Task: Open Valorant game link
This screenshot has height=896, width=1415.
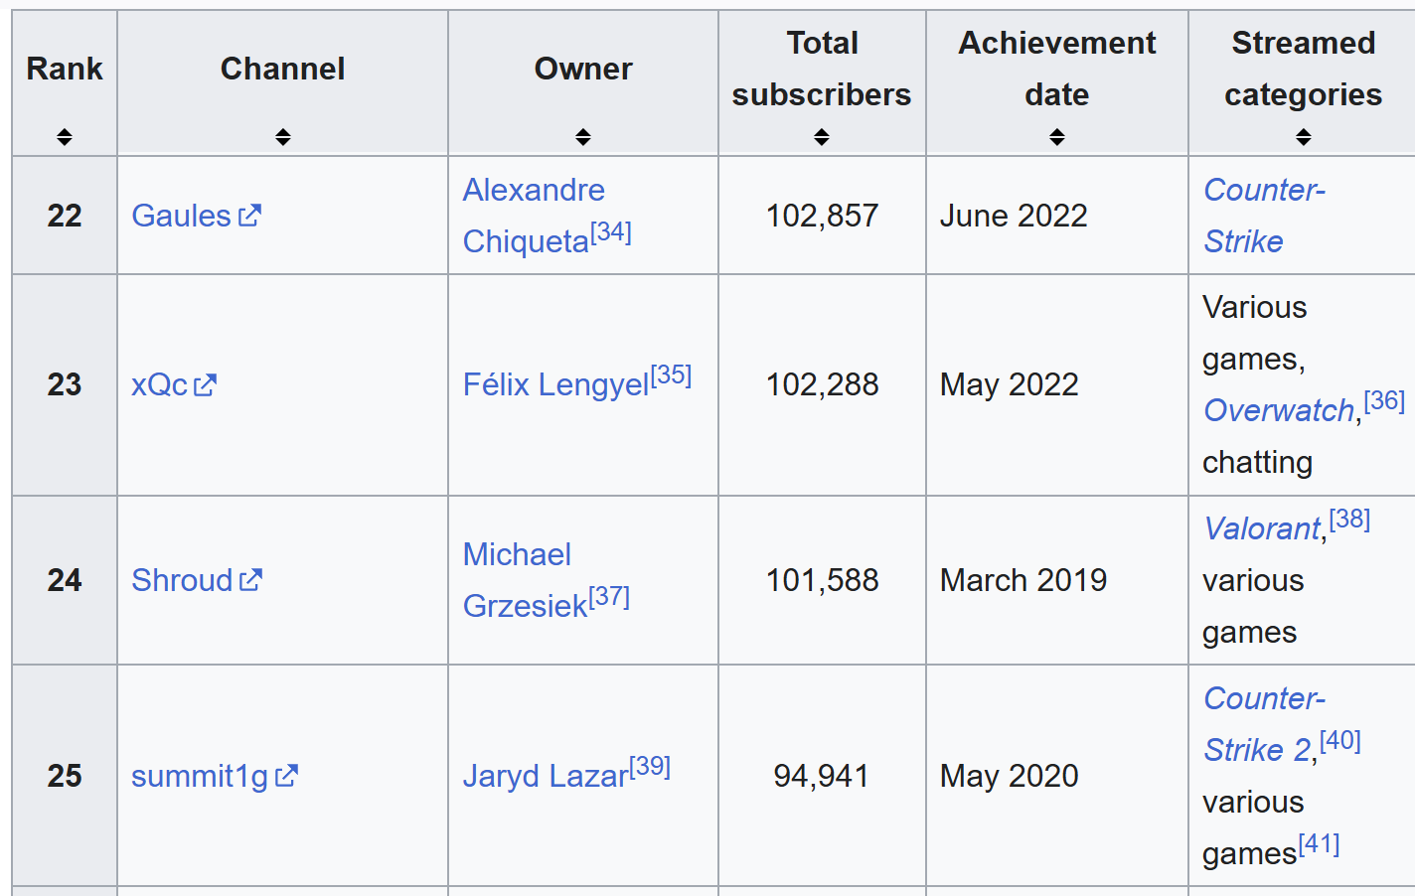Action: tap(1262, 528)
